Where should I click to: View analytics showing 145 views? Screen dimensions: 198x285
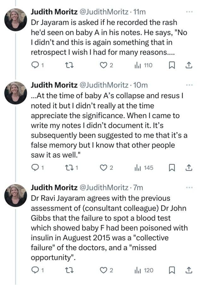point(144,168)
